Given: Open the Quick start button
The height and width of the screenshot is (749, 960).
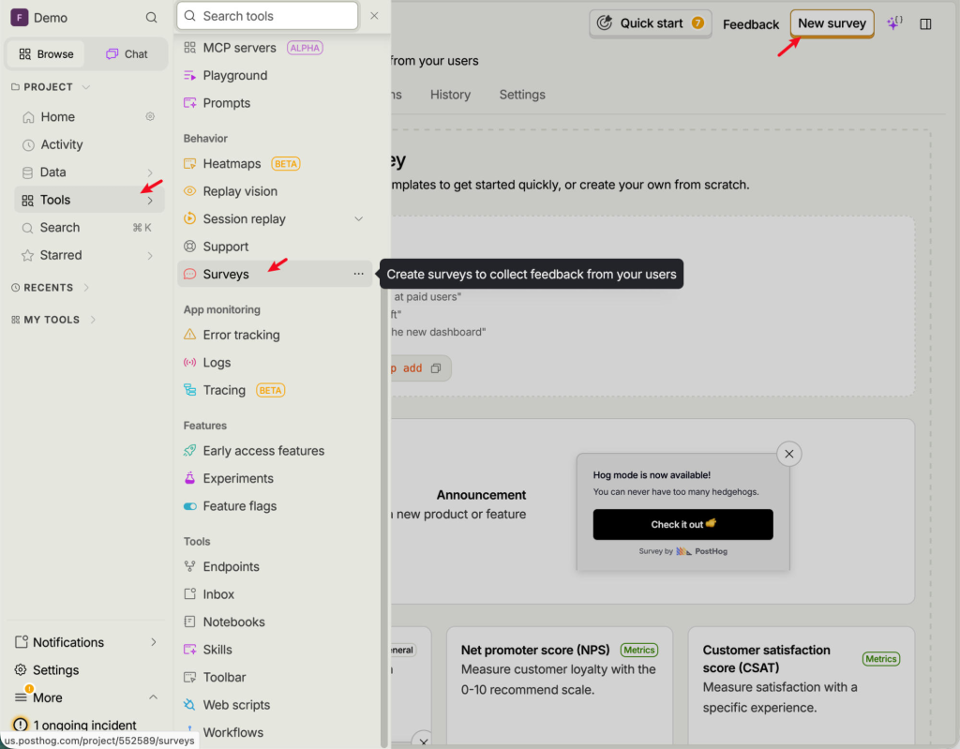Looking at the screenshot, I should click(x=651, y=23).
